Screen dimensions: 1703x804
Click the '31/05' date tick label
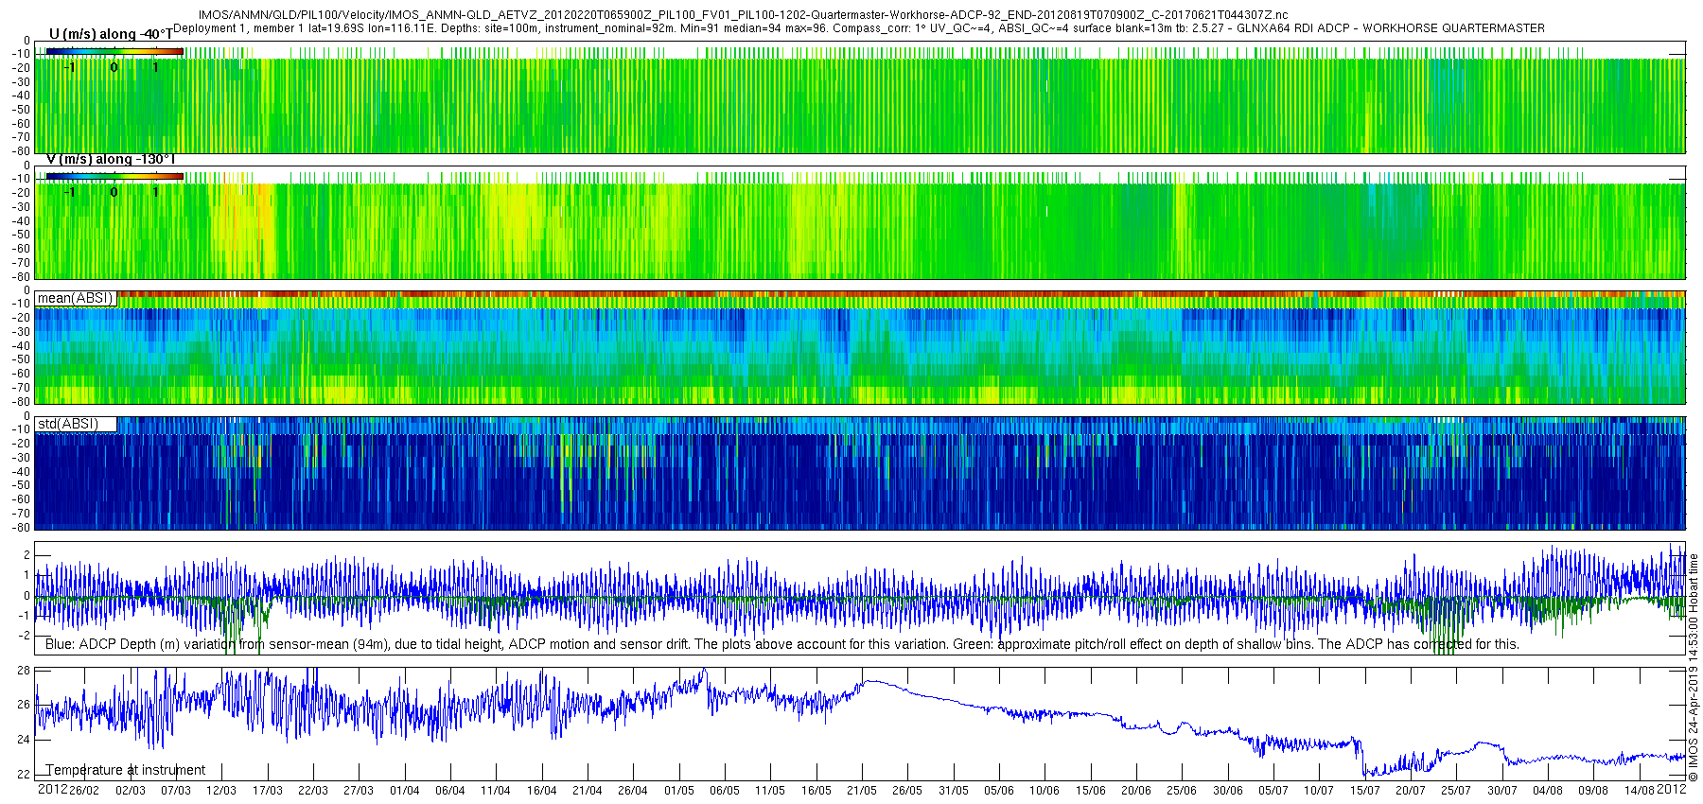click(x=954, y=791)
